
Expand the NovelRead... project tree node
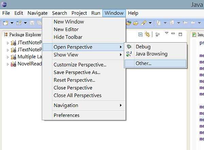pyautogui.click(x=8, y=64)
